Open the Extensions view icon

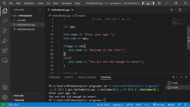pos(5,51)
